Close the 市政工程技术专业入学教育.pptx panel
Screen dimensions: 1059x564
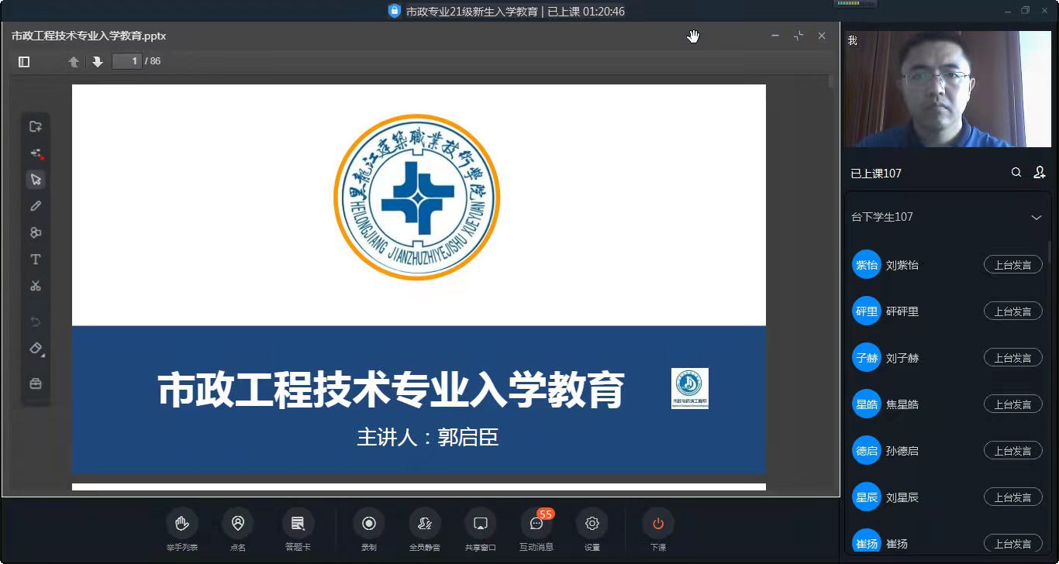[x=822, y=36]
